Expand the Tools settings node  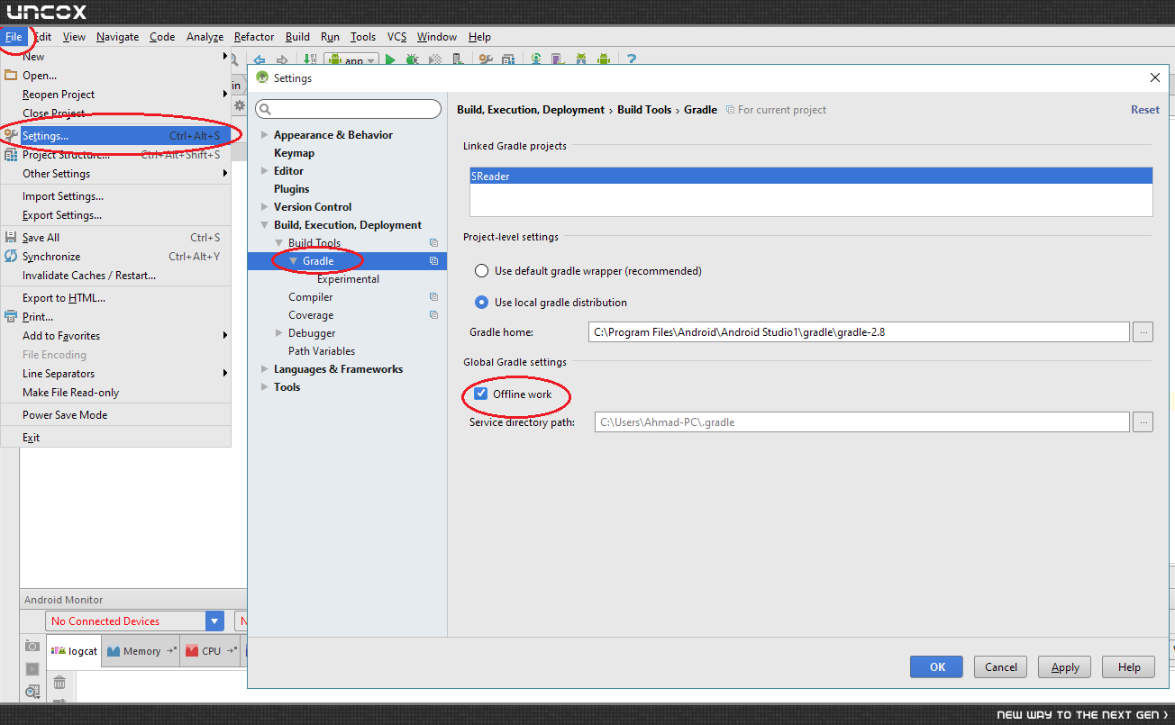(x=265, y=387)
